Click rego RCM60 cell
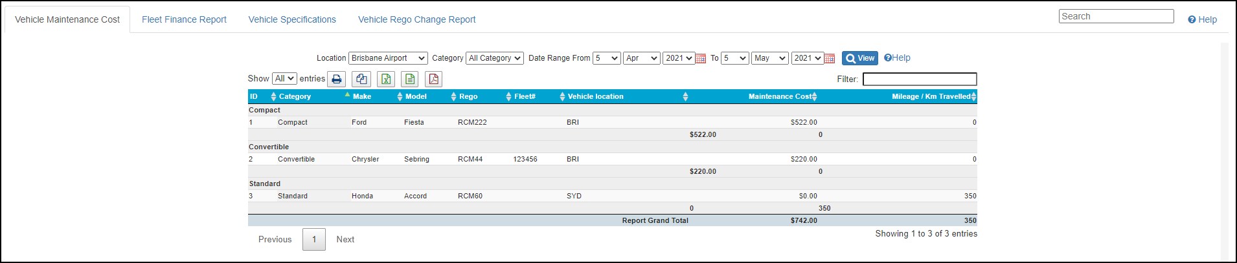The height and width of the screenshot is (263, 1237). tap(470, 196)
